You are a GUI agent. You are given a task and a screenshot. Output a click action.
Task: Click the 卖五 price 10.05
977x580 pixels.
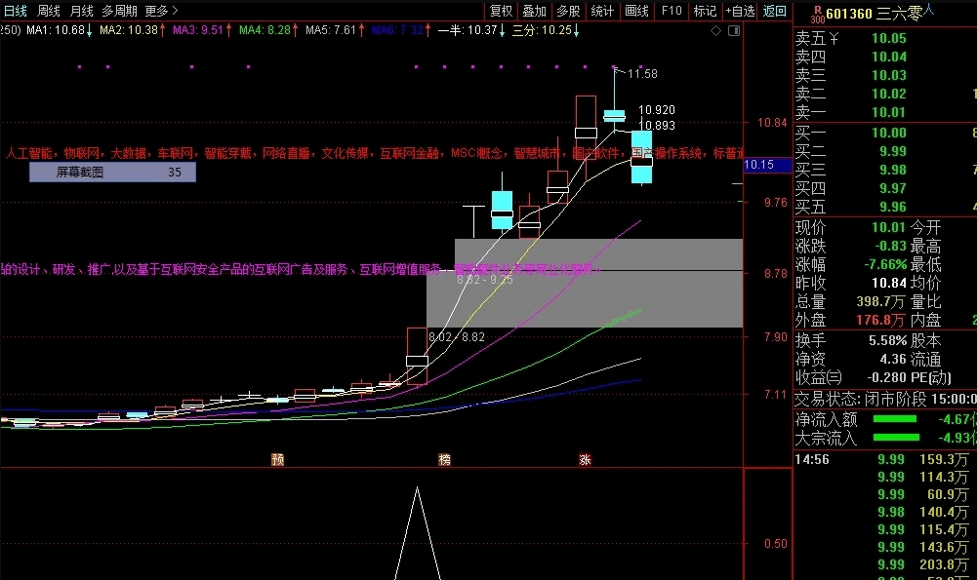(x=888, y=39)
